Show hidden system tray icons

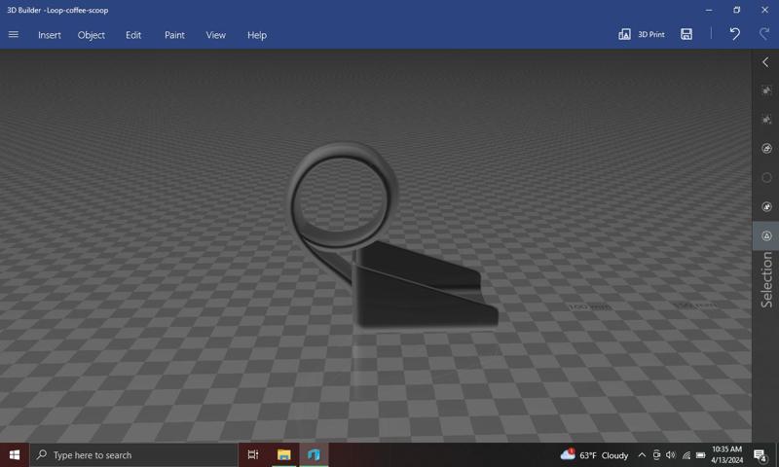(x=642, y=455)
